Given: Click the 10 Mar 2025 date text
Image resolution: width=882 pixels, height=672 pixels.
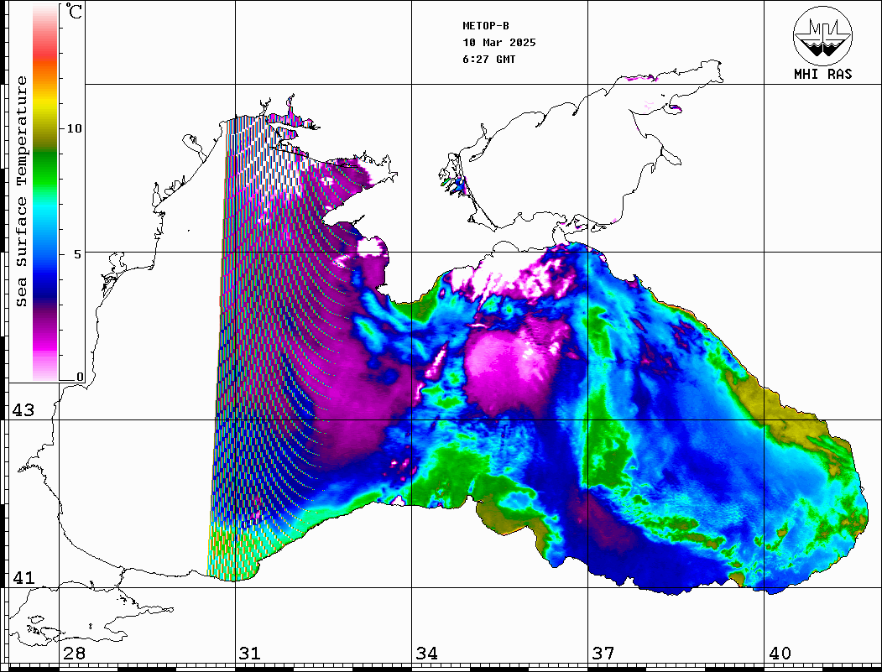Looking at the screenshot, I should (x=499, y=43).
